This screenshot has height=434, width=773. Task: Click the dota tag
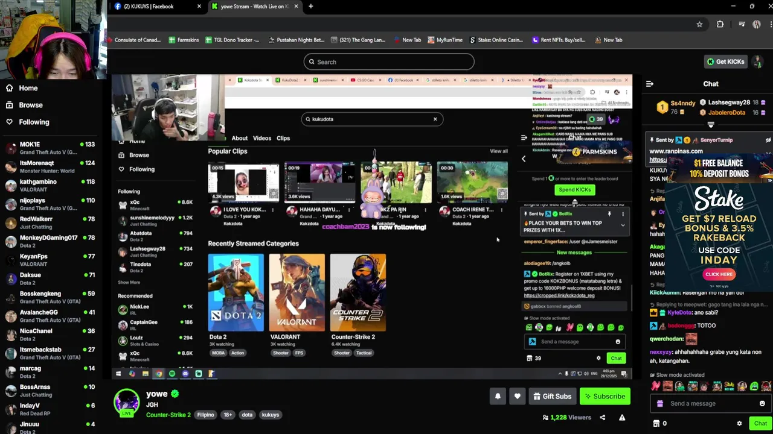click(x=247, y=415)
